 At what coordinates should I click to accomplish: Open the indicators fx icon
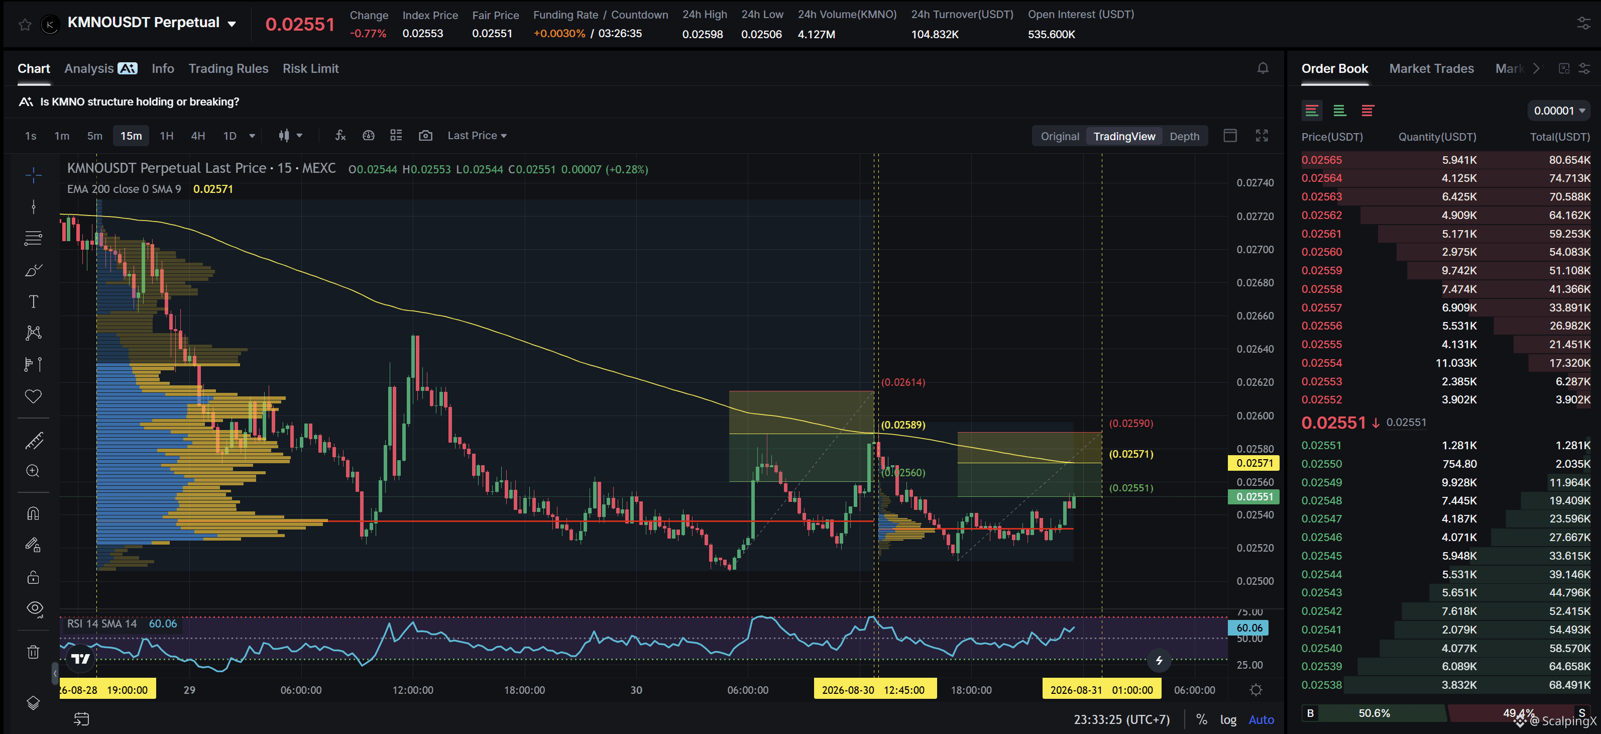[340, 136]
